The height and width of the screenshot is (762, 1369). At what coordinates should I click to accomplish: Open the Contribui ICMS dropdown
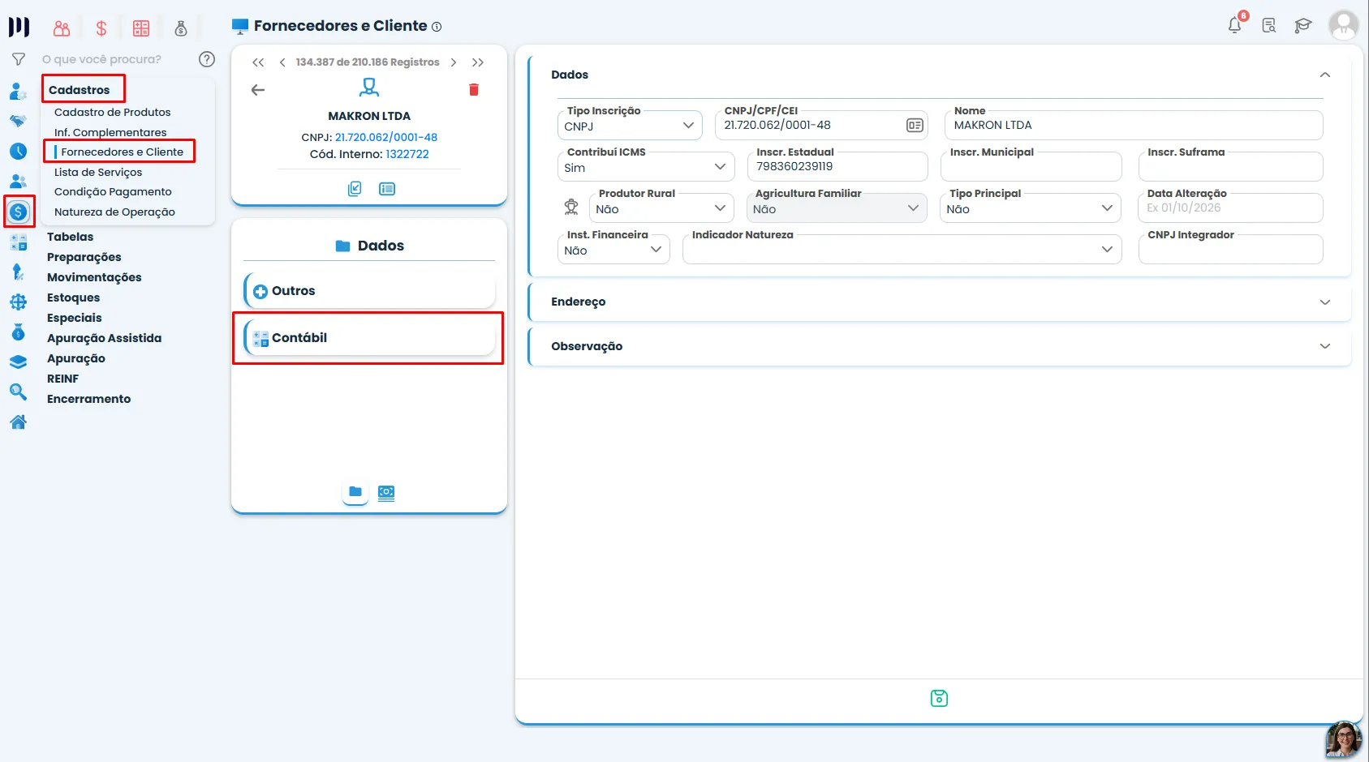point(646,167)
